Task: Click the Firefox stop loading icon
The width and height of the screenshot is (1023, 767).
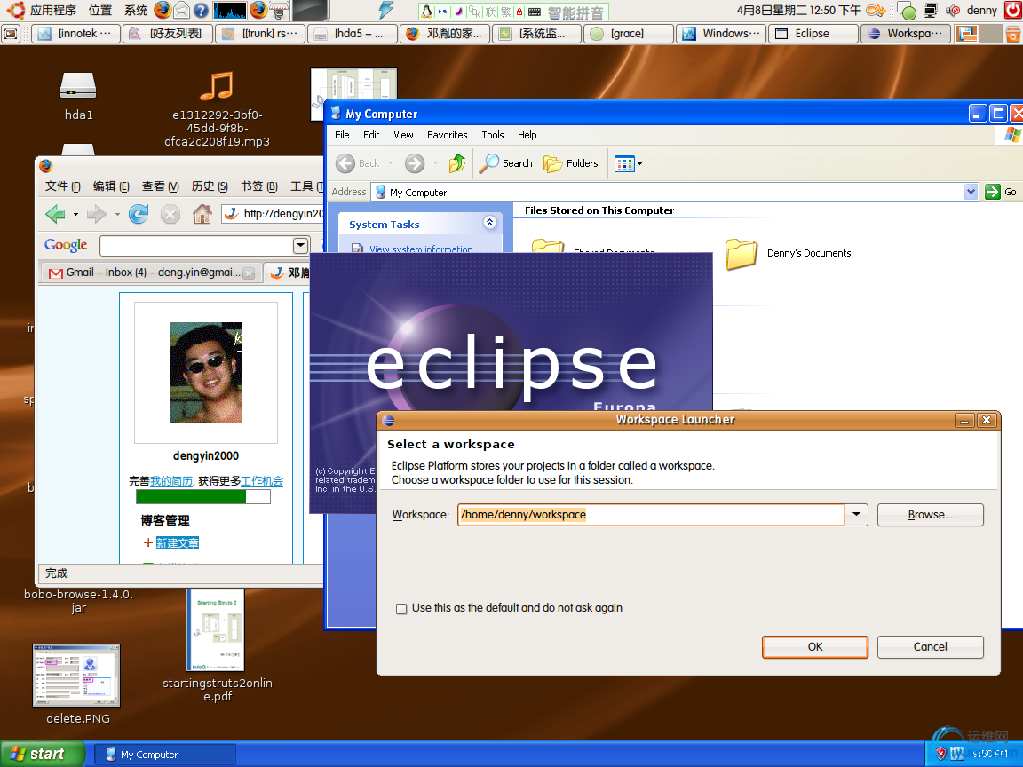Action: (x=170, y=214)
